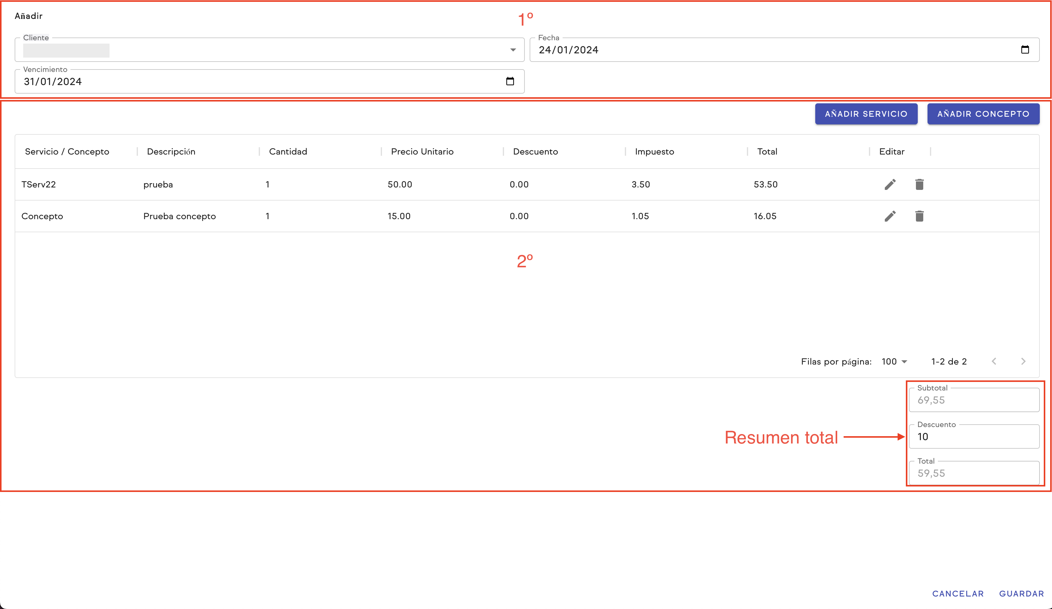The image size is (1052, 609).
Task: Click the Añadir Servicio button
Action: [x=866, y=114]
